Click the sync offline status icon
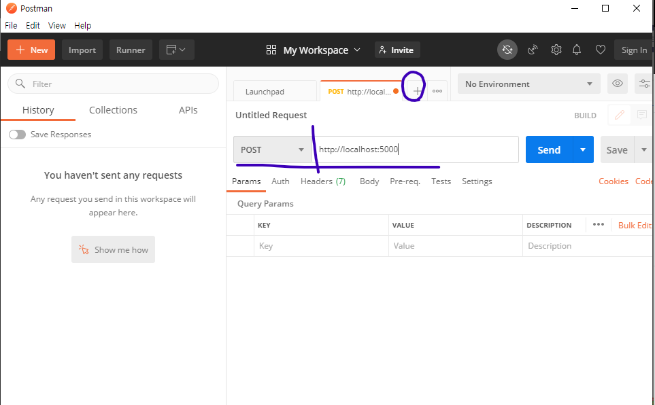The width and height of the screenshot is (655, 405). [507, 50]
